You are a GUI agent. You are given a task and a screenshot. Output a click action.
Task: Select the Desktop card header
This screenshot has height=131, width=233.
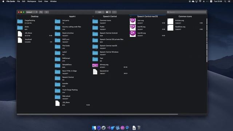pos(35,16)
